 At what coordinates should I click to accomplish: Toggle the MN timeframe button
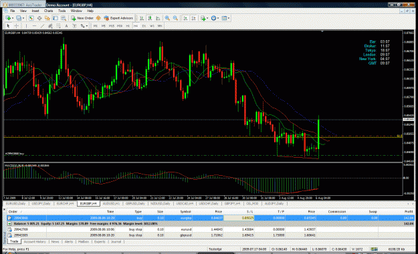(x=160, y=26)
